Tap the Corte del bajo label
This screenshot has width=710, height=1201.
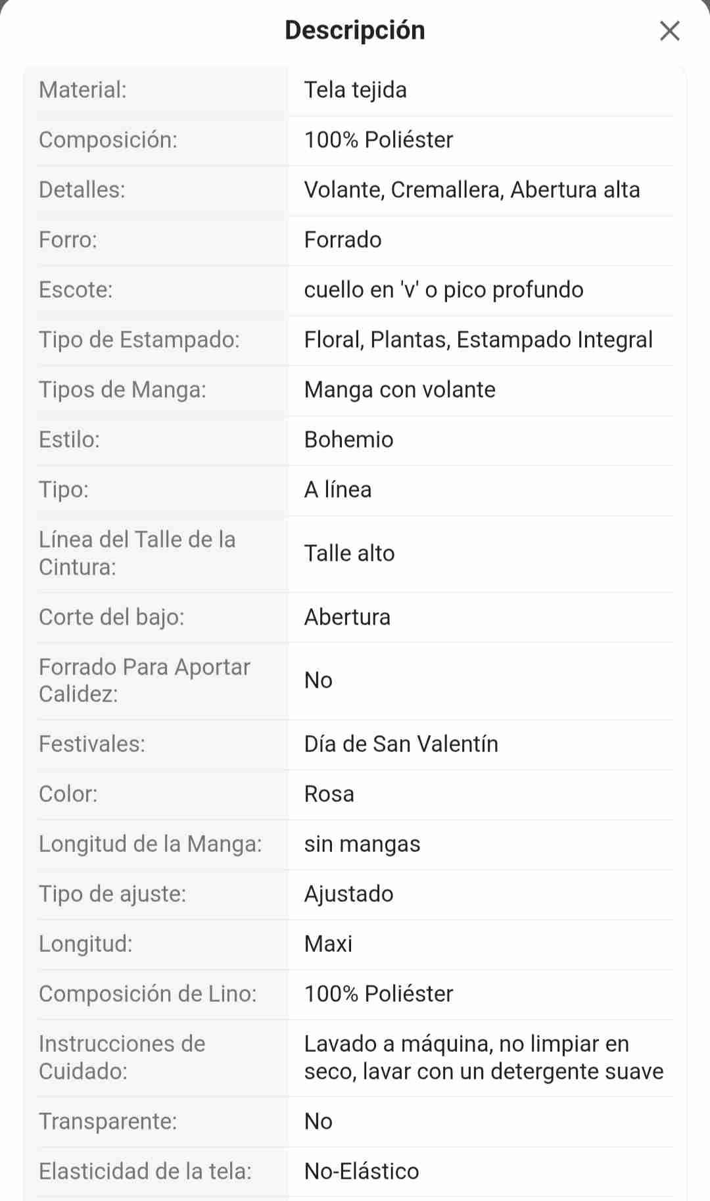pos(111,617)
